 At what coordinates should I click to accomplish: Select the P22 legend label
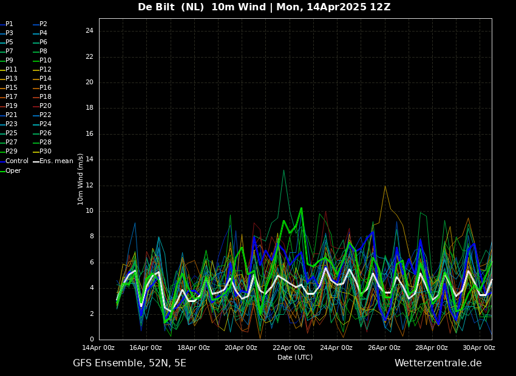pos(45,115)
